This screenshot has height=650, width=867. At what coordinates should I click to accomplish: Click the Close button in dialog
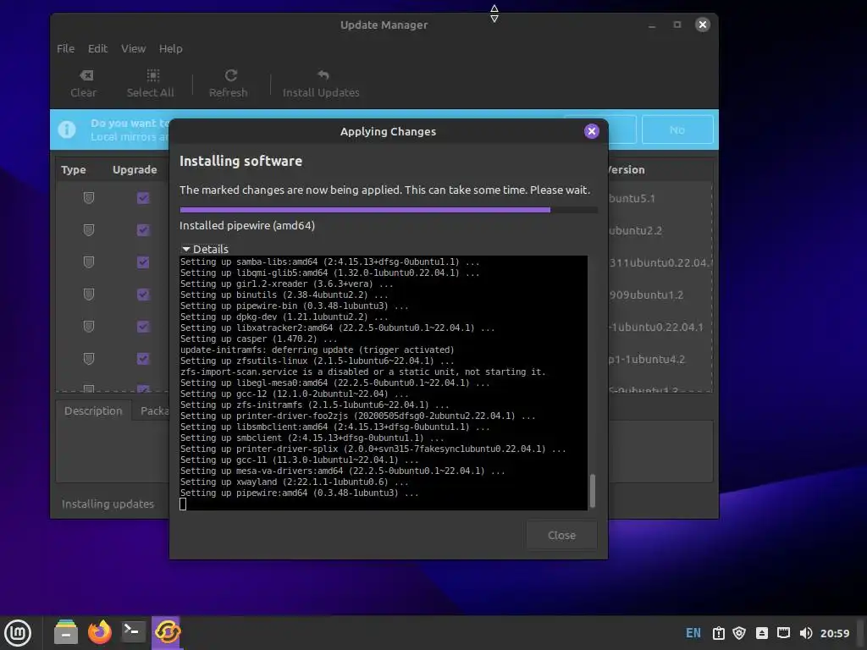[x=562, y=535]
